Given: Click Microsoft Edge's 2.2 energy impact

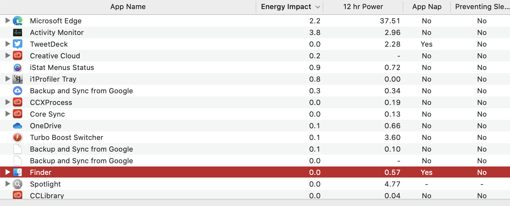Looking at the screenshot, I should [315, 21].
